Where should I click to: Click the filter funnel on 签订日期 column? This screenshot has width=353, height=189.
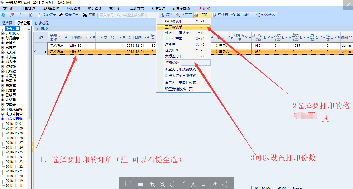tap(145, 37)
